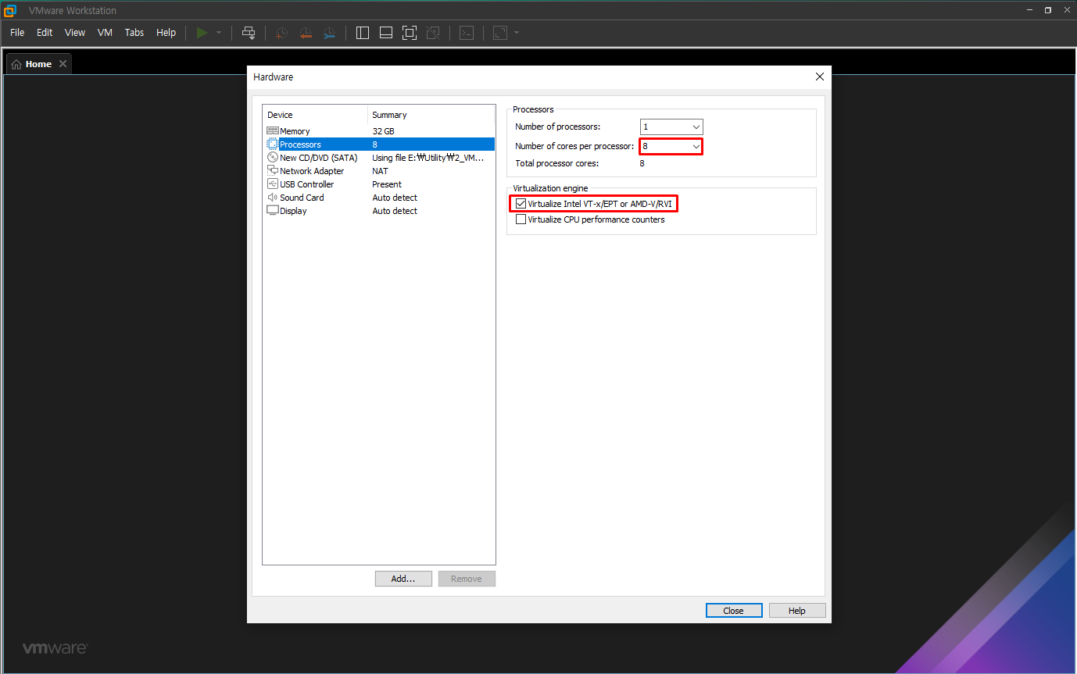The height and width of the screenshot is (674, 1077).
Task: Toggle Virtualize Intel VT-x/EPT or AMD-V/RVI
Action: point(521,204)
